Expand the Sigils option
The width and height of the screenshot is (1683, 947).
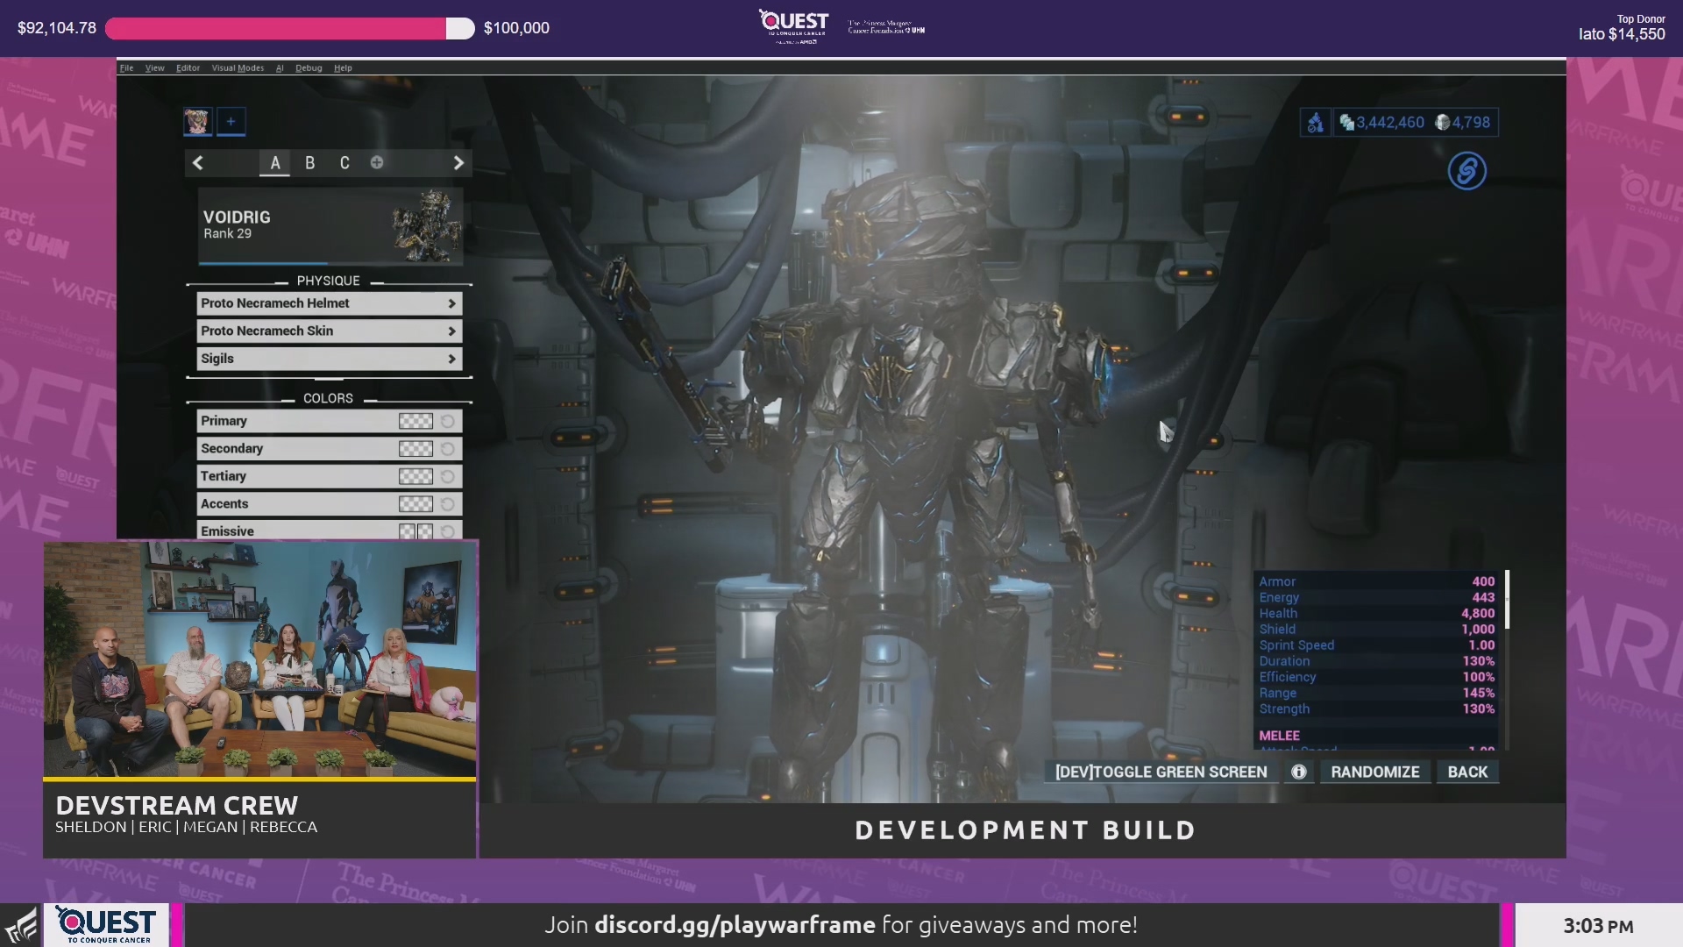tap(329, 359)
